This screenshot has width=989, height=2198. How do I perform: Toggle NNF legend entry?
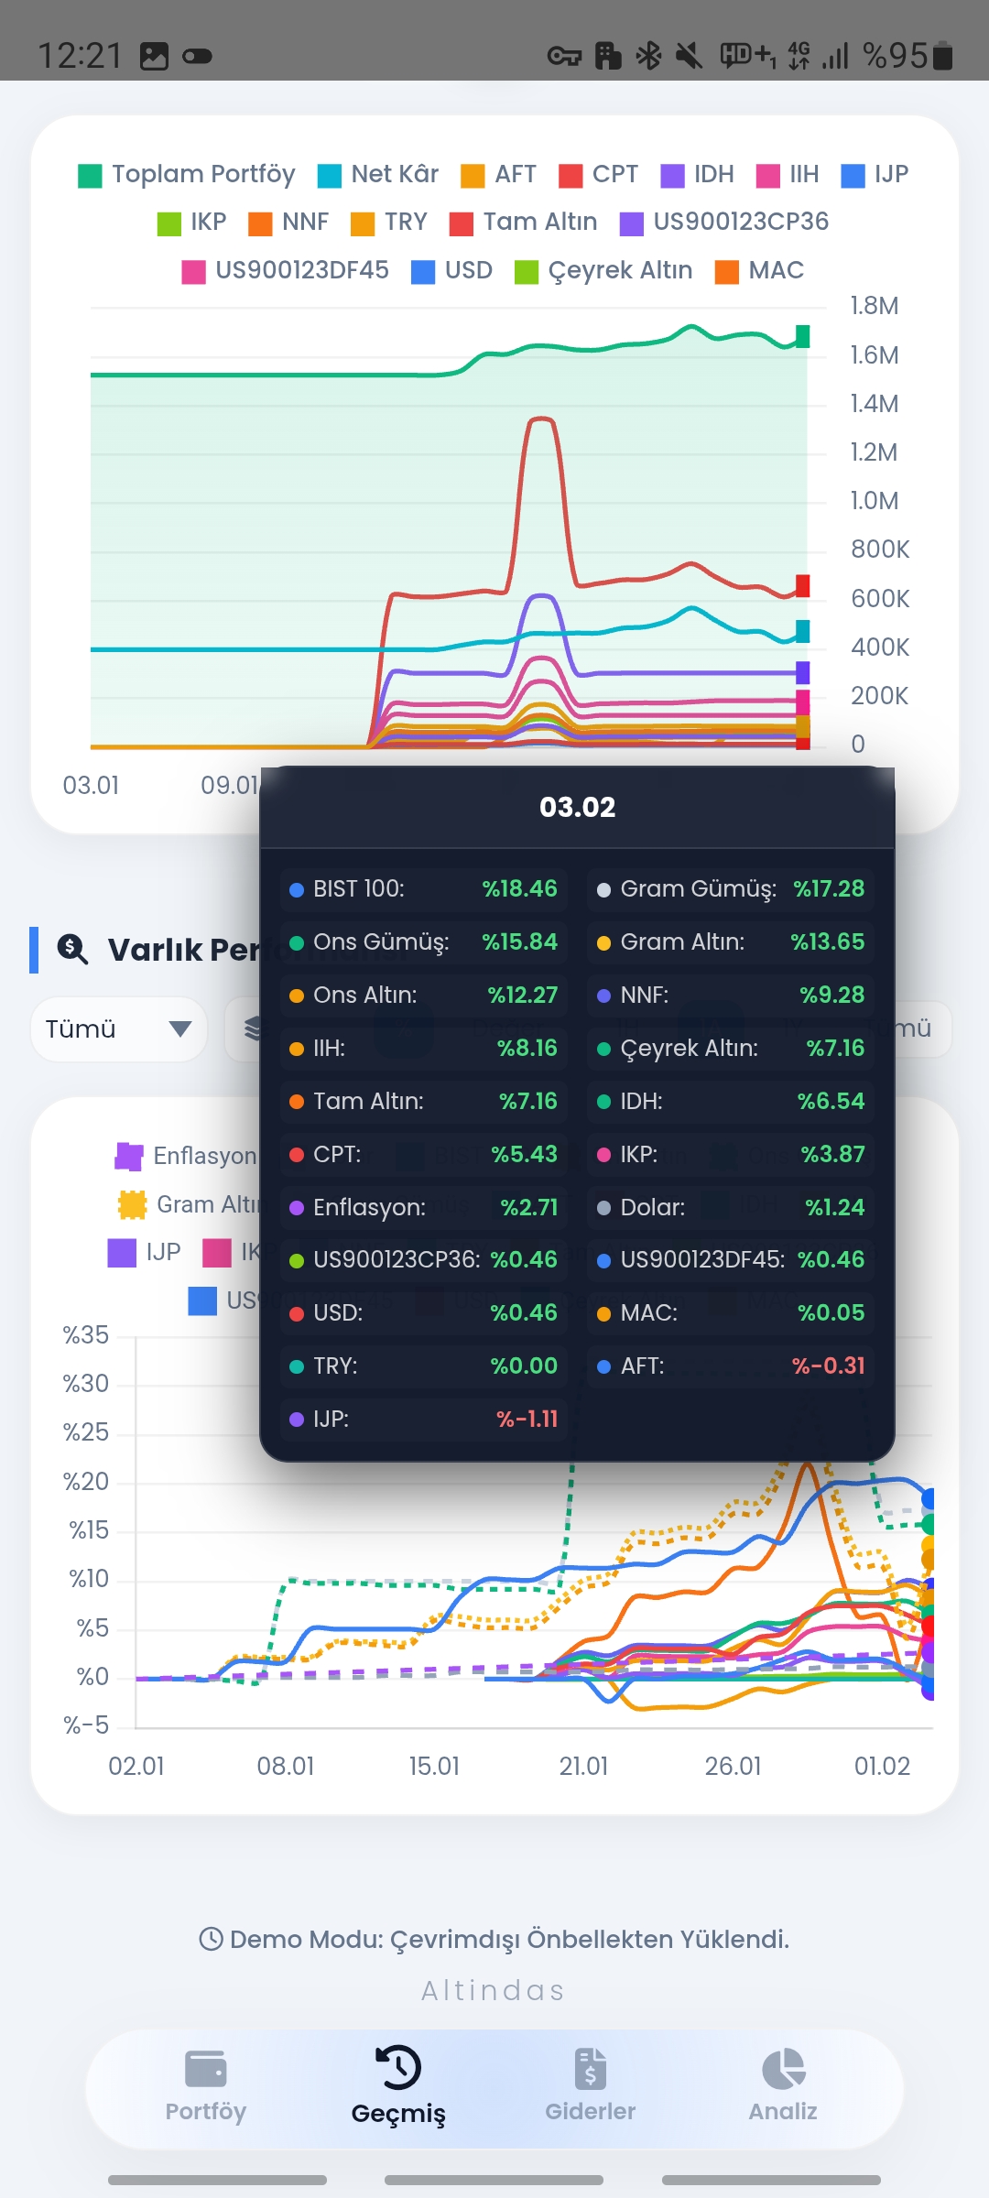[288, 222]
